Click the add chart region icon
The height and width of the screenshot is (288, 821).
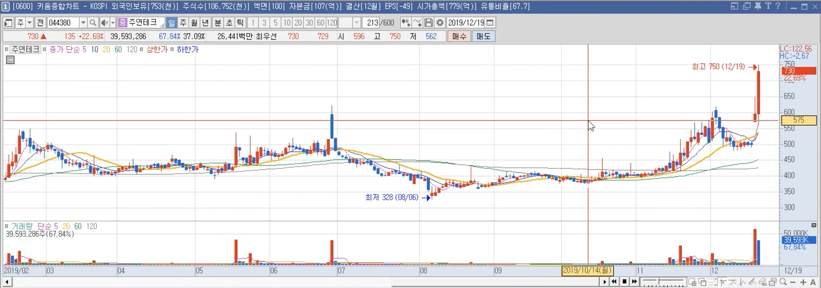coord(692,282)
